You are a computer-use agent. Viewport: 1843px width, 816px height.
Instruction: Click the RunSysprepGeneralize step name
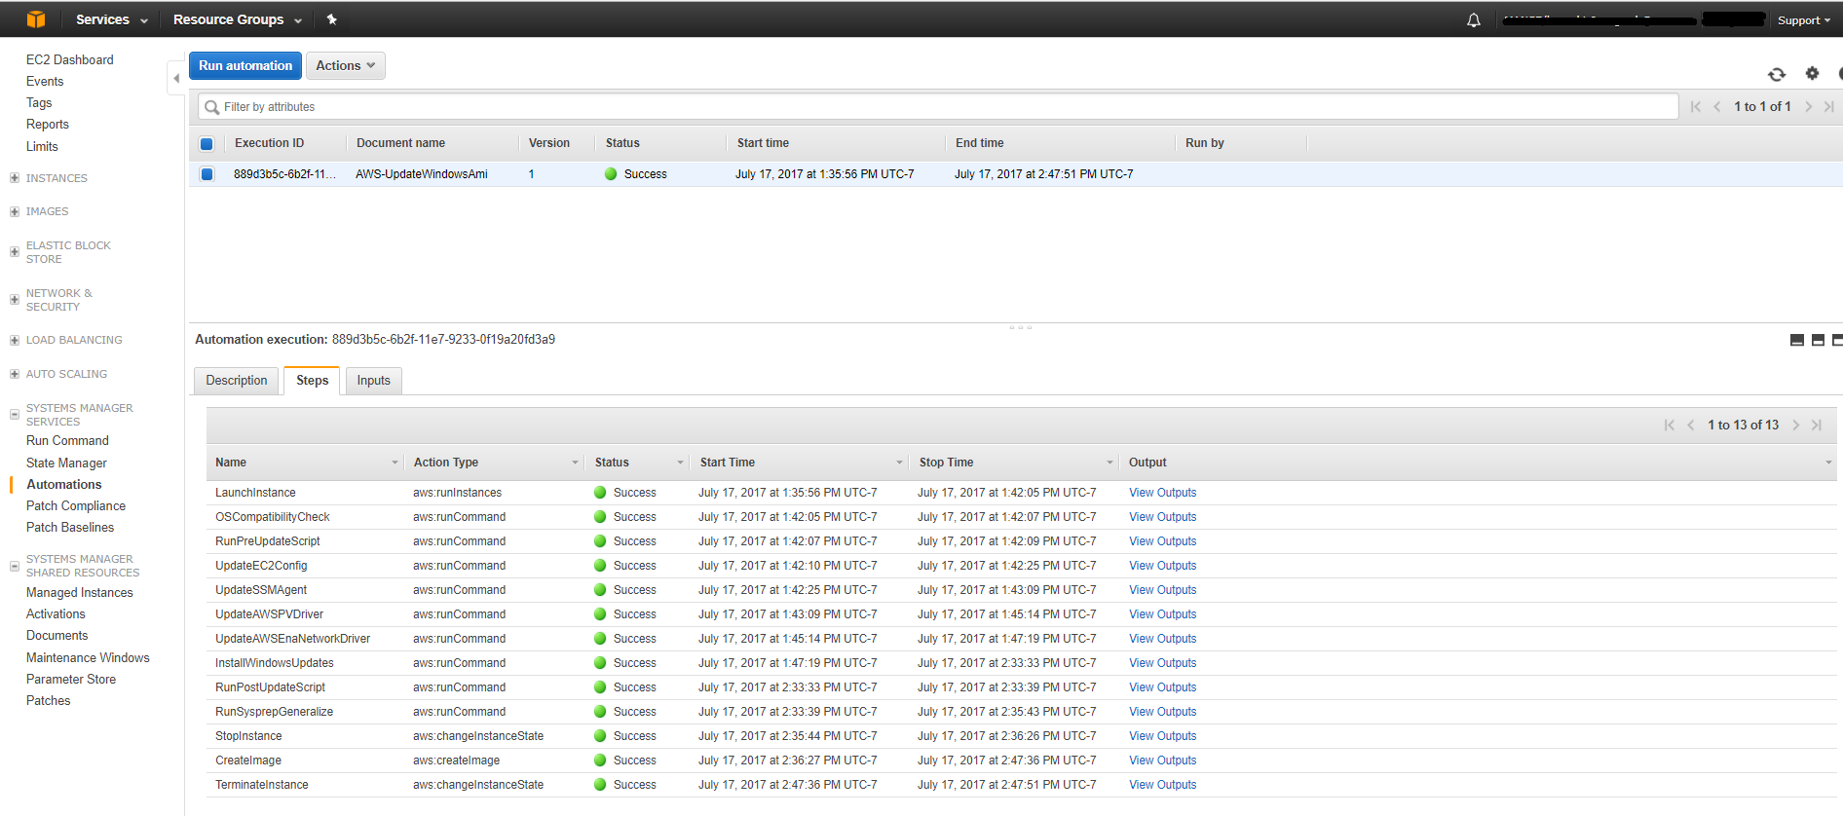click(274, 712)
